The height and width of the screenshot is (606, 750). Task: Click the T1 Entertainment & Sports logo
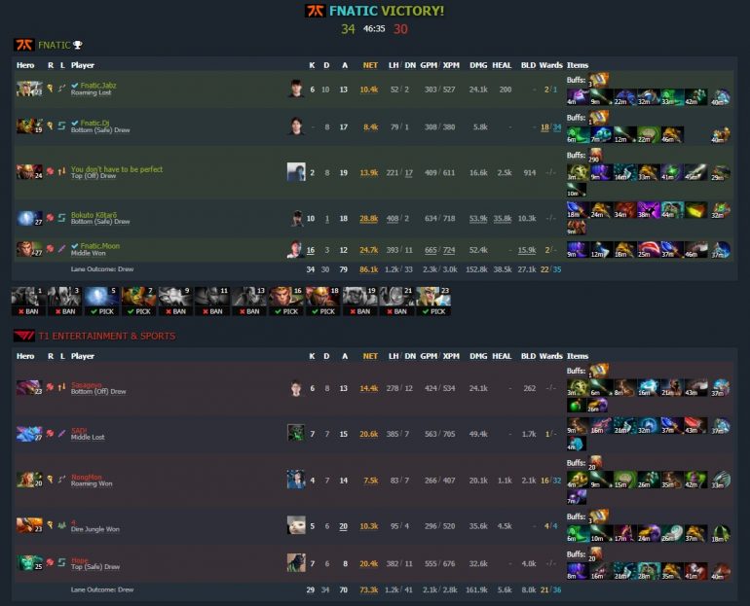(x=23, y=336)
